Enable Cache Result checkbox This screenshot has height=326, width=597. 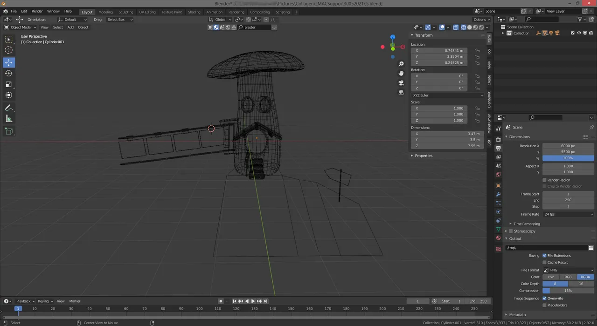544,262
